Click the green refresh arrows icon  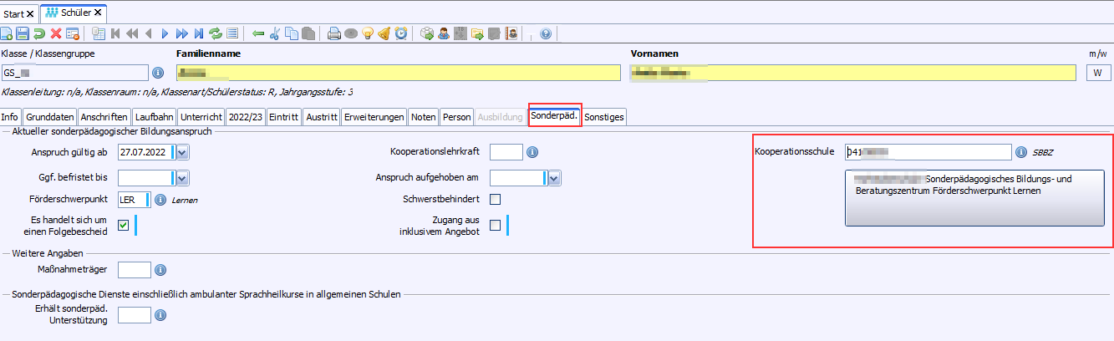pyautogui.click(x=216, y=34)
